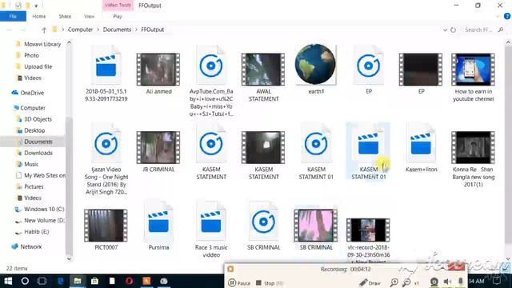Select the Race 3 music viddeo file
Viewport: 512px width, 288px height.
point(211,222)
